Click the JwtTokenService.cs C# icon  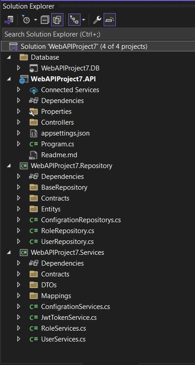[x=33, y=318]
